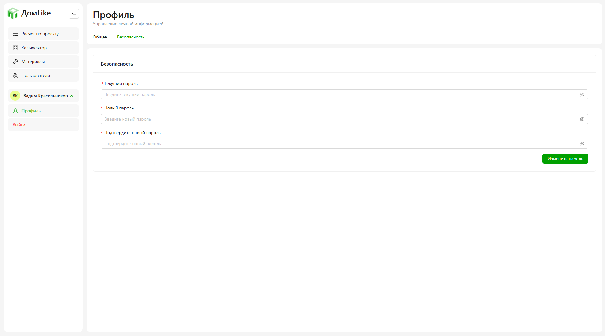The height and width of the screenshot is (336, 605).
Task: Switch to the Общее tab
Action: pos(100,37)
